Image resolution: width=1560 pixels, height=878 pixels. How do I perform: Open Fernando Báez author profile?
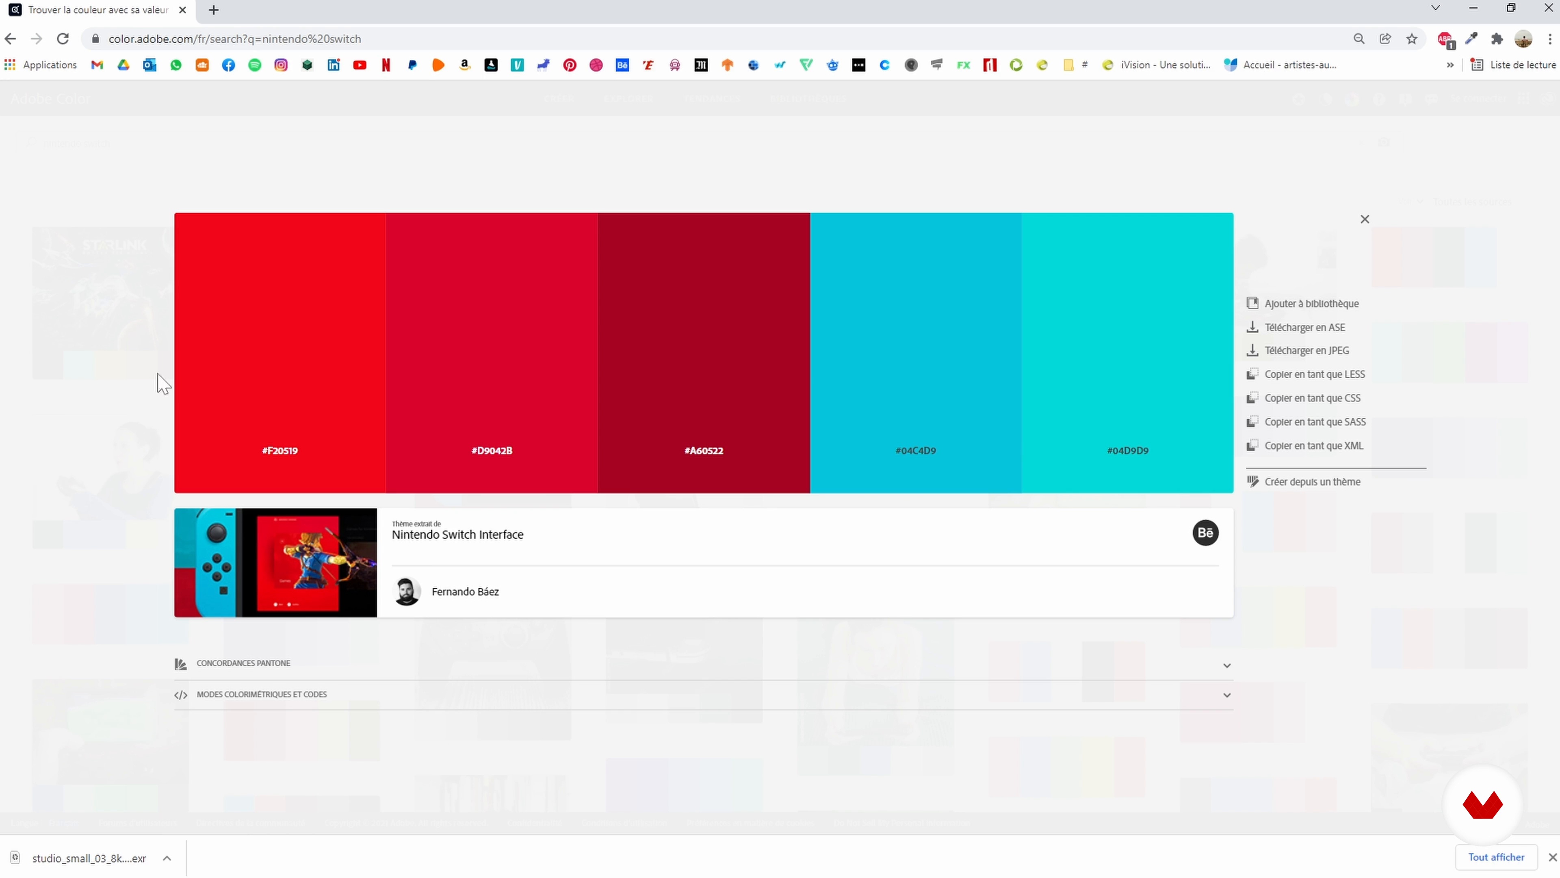[465, 592]
